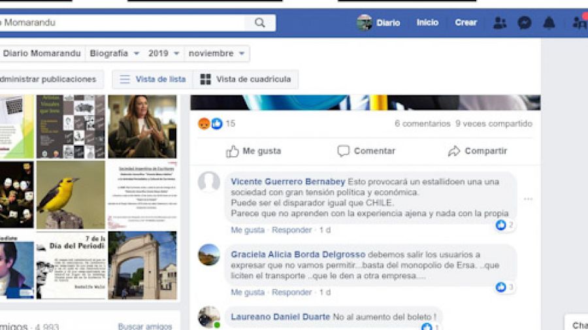Open the 2019 year dropdown
Image resolution: width=588 pixels, height=330 pixels.
163,54
